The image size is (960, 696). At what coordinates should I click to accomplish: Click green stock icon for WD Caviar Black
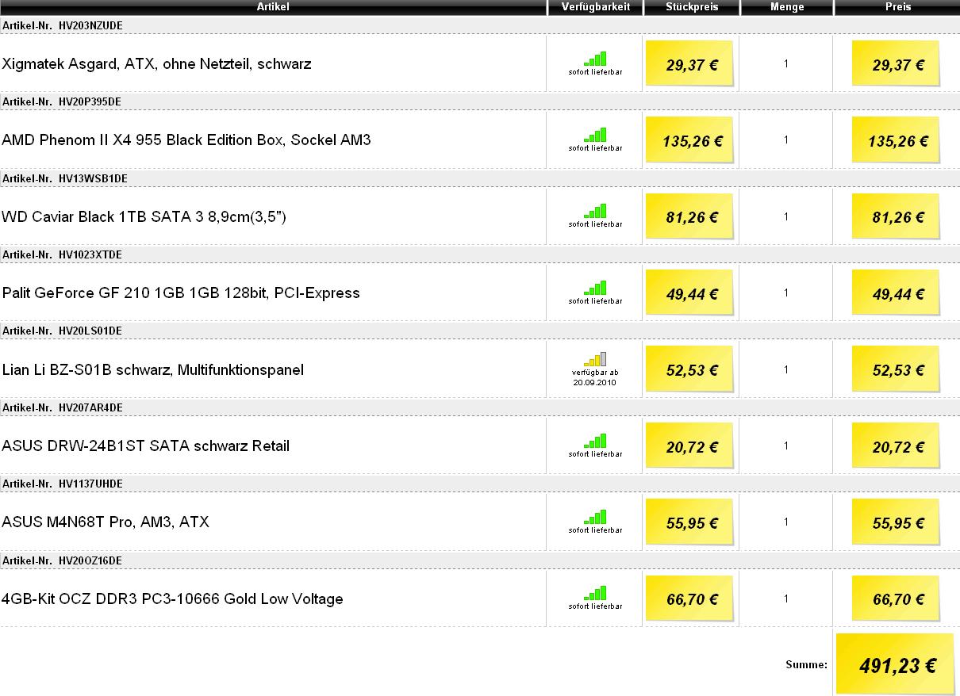(x=595, y=212)
